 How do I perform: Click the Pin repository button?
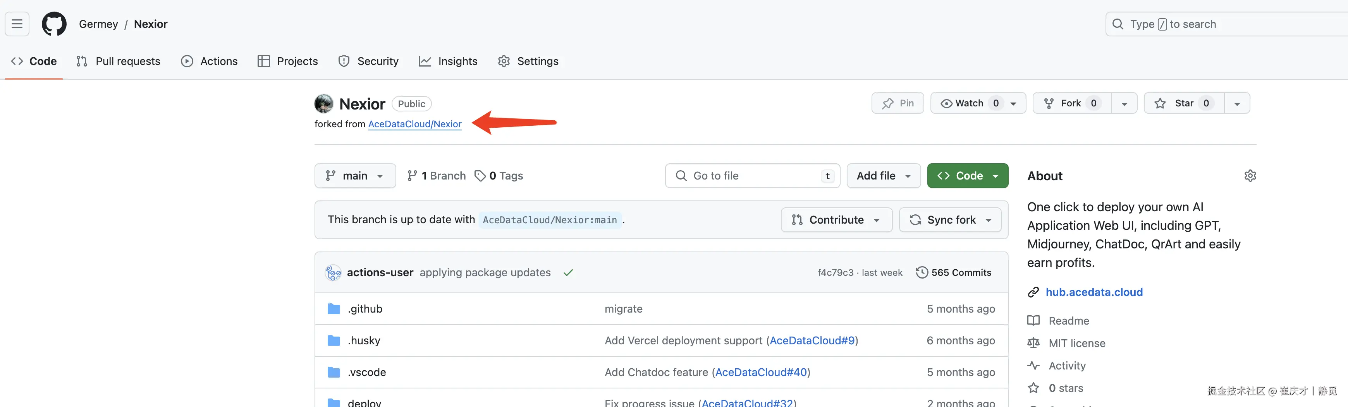click(x=898, y=103)
